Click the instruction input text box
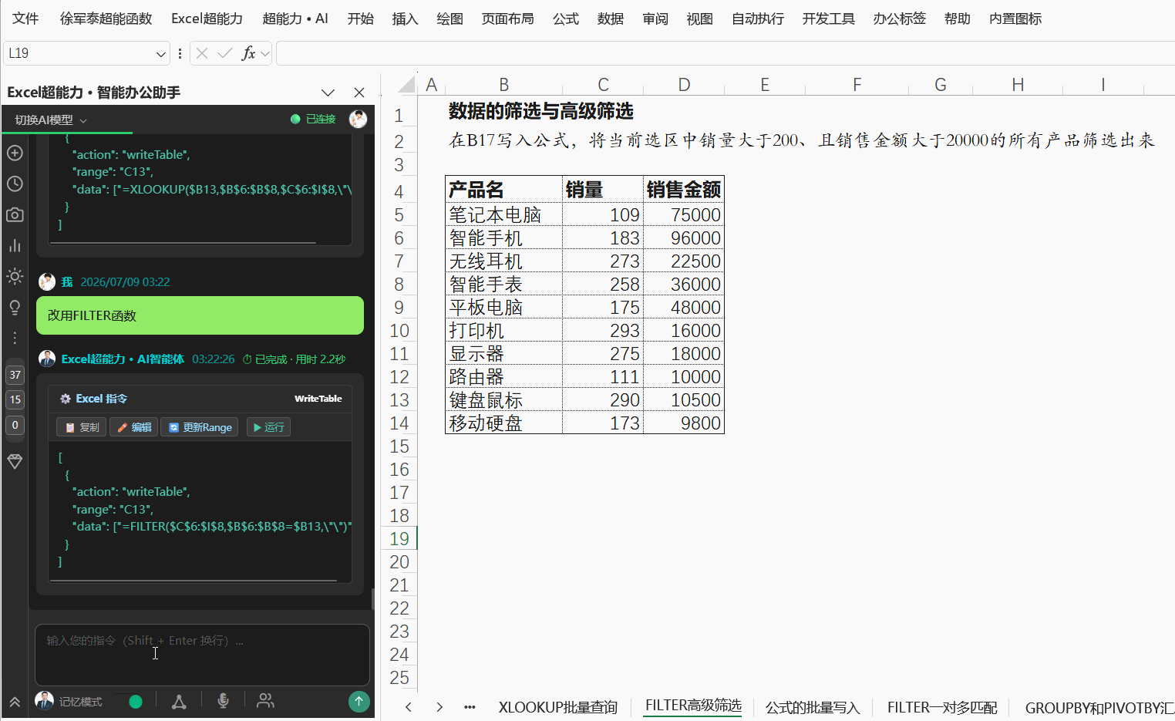 point(202,655)
